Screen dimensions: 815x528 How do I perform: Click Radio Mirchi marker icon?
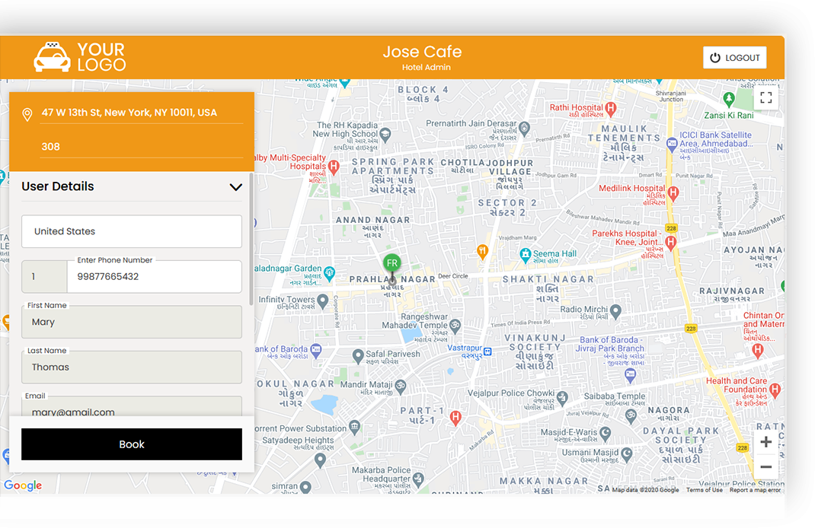(616, 311)
